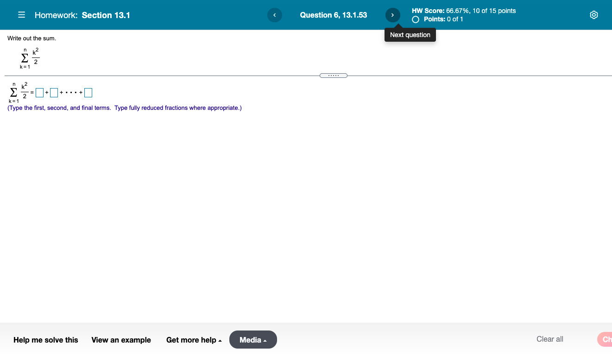Expand the dotted divider handle
Image resolution: width=612 pixels, height=356 pixels.
coord(334,76)
